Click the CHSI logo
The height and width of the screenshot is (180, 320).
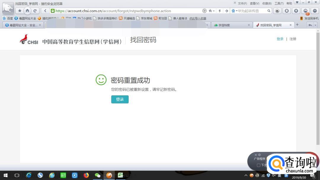pyautogui.click(x=29, y=39)
